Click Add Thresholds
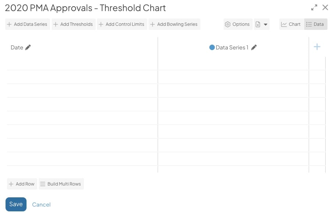This screenshot has width=333, height=218. point(73,24)
